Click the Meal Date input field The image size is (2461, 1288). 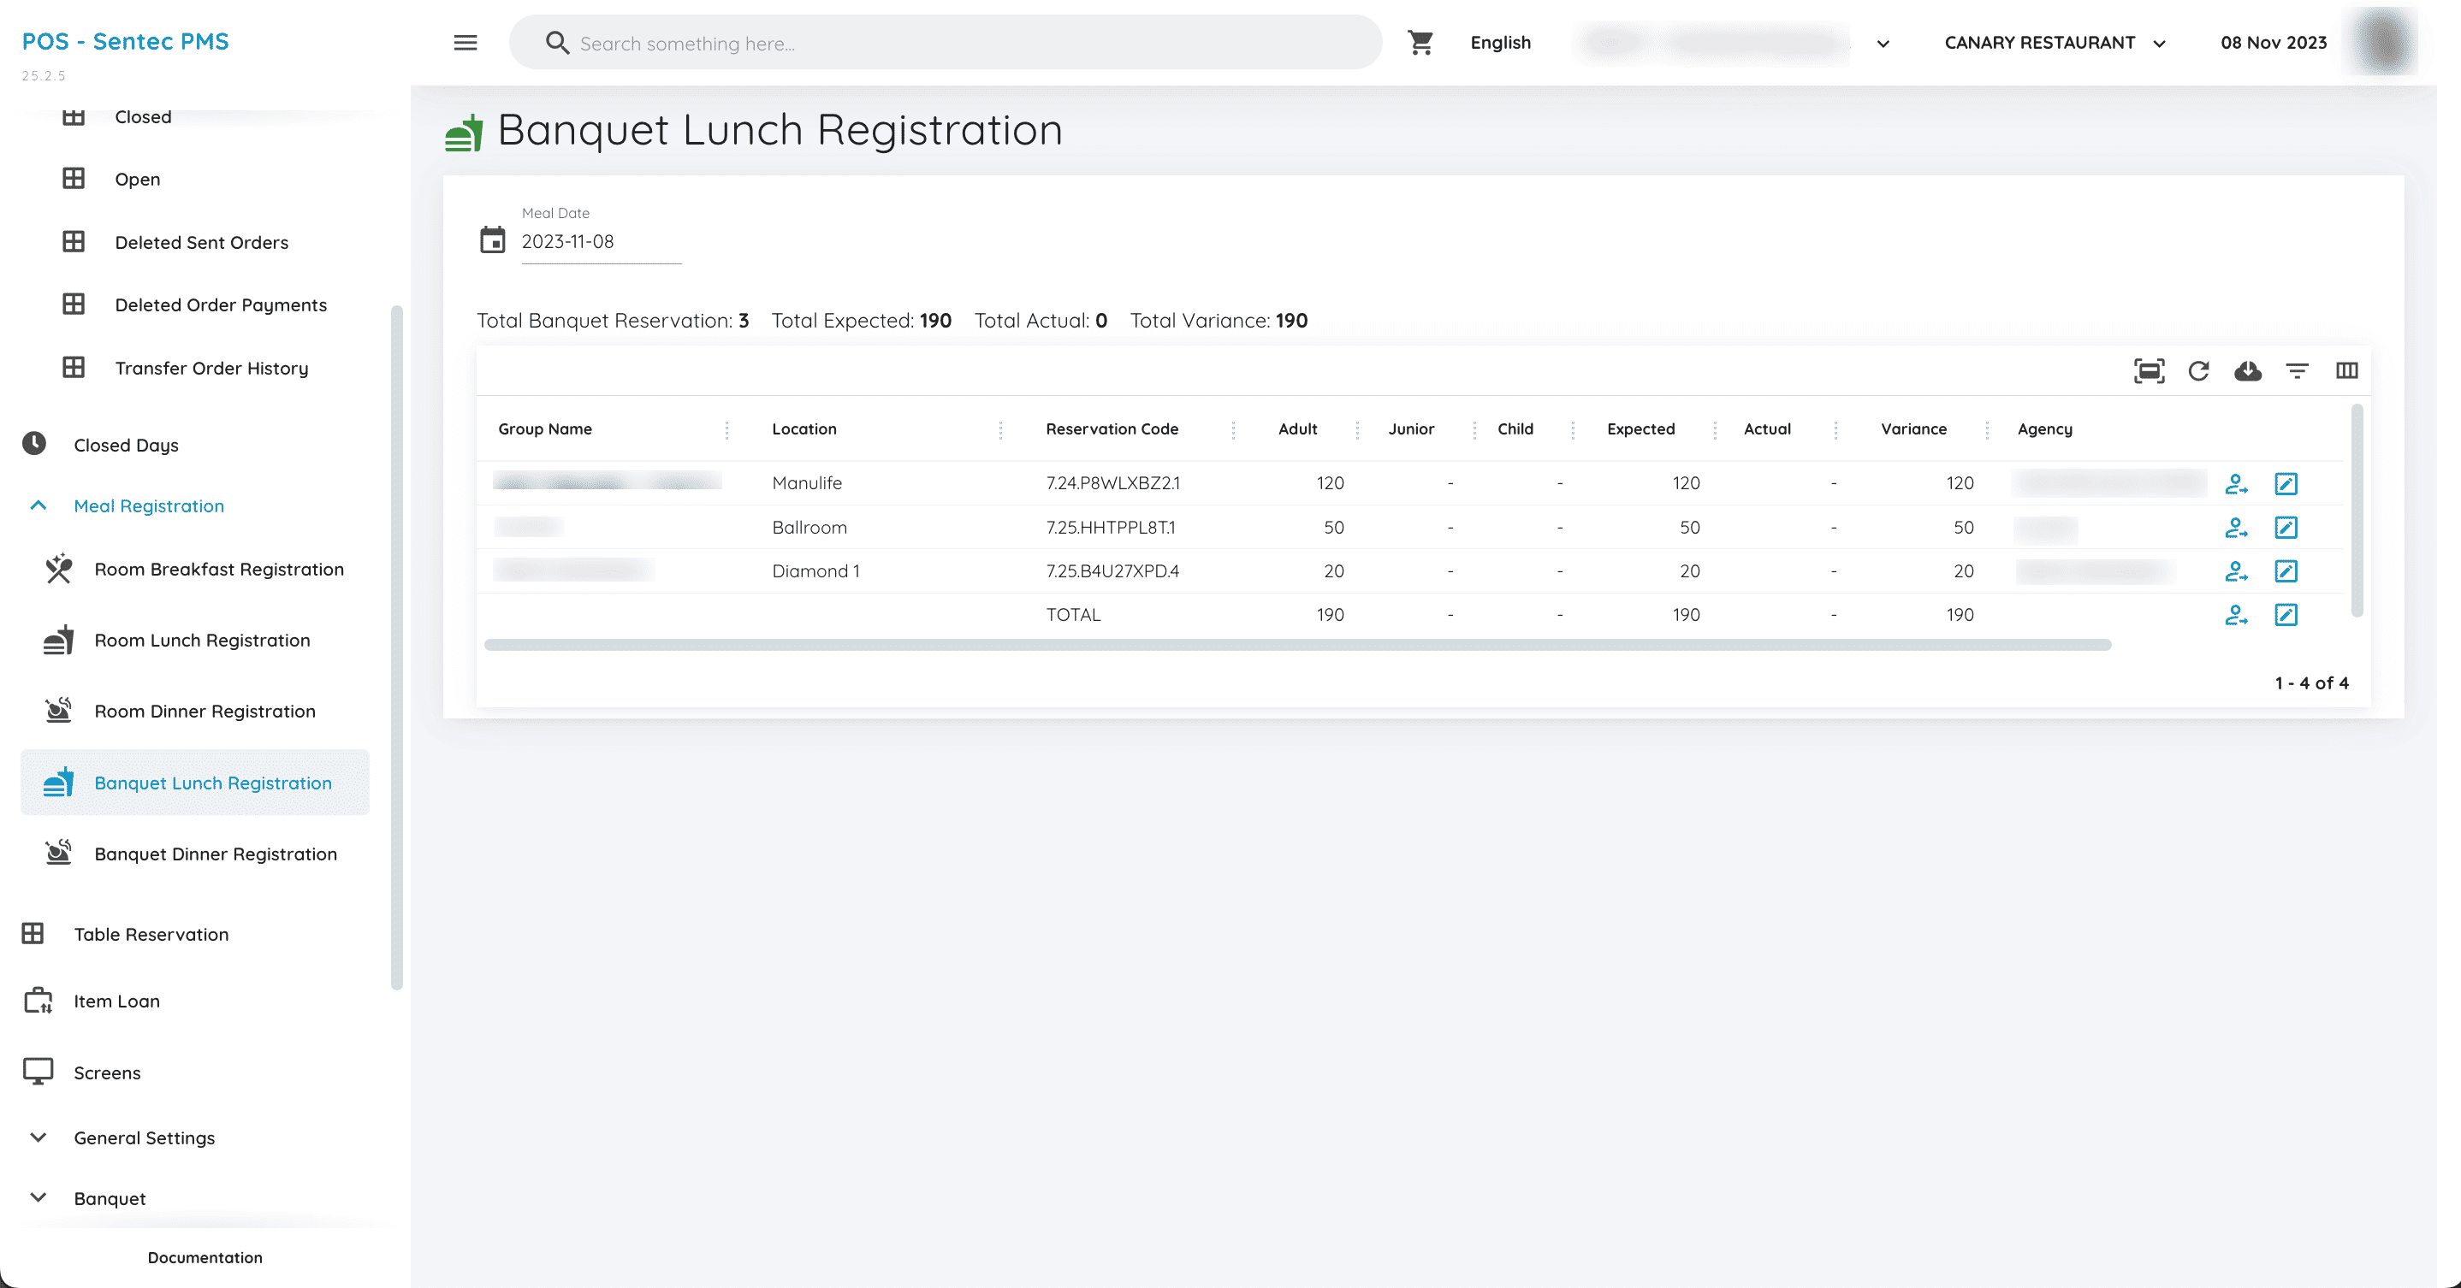601,243
